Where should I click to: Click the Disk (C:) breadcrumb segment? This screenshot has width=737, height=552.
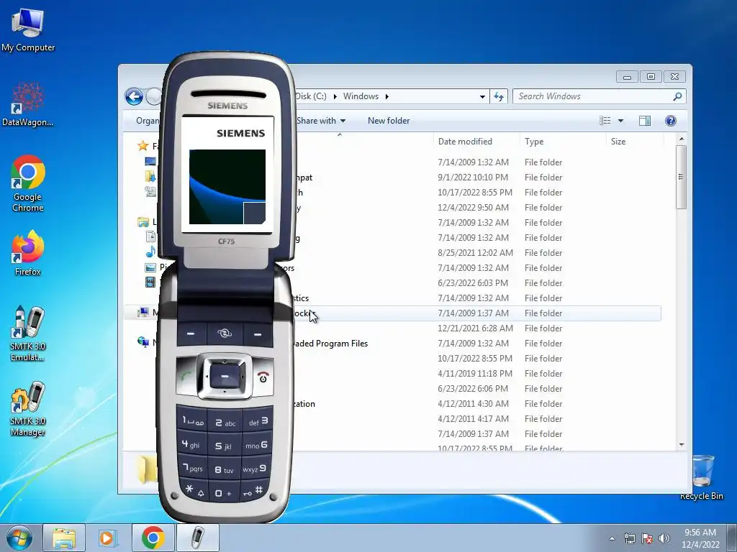coord(311,96)
